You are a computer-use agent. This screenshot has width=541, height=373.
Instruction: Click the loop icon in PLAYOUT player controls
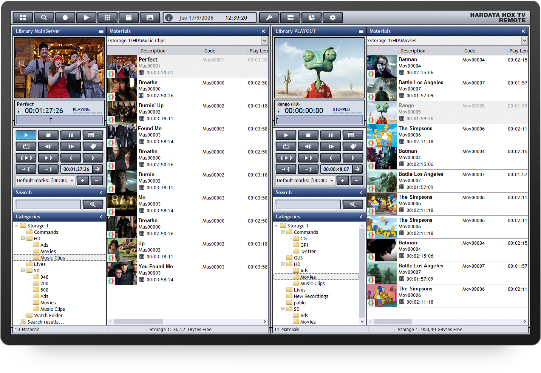[286, 146]
